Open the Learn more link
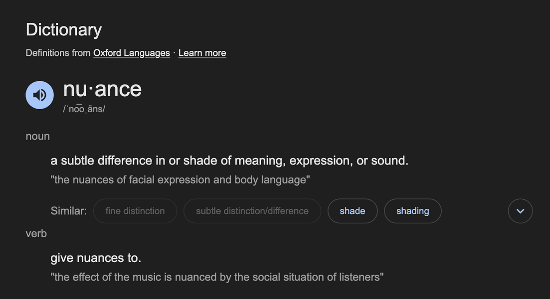Image resolution: width=550 pixels, height=299 pixels. (202, 53)
